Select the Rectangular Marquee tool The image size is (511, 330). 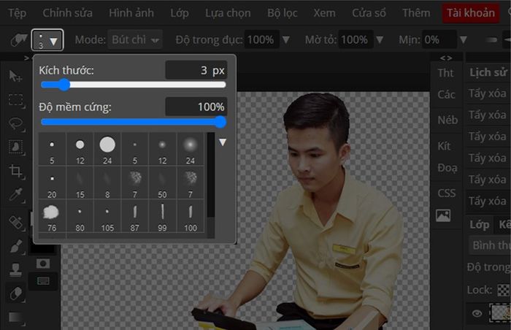click(x=16, y=100)
